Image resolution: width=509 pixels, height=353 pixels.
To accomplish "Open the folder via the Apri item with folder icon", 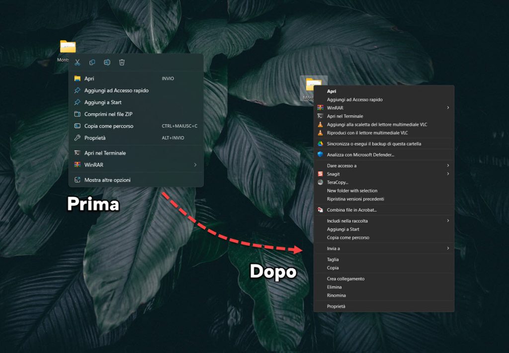I will click(x=89, y=78).
